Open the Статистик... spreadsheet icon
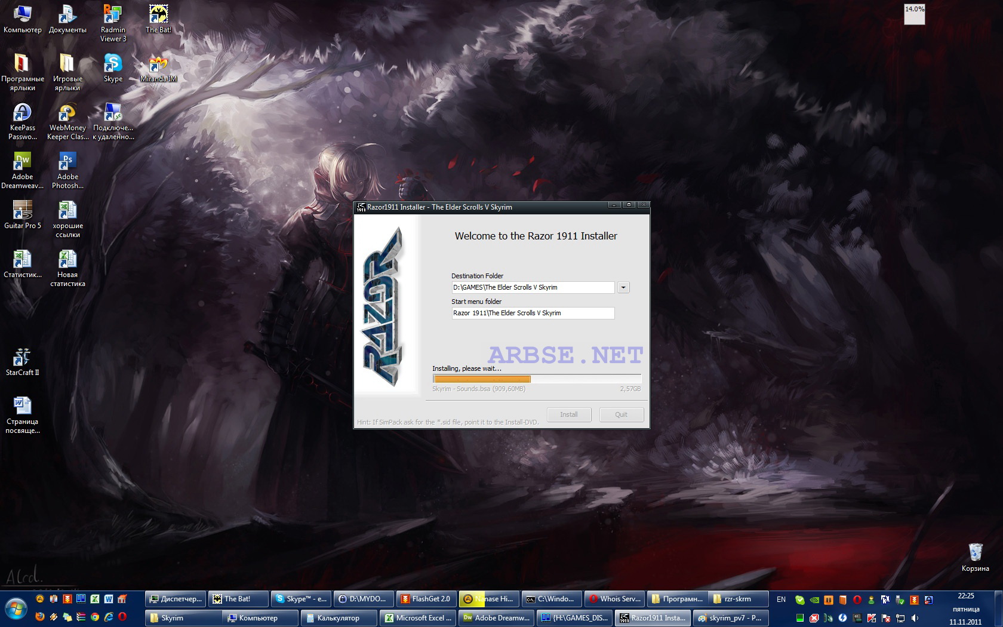The height and width of the screenshot is (627, 1003). 22,264
